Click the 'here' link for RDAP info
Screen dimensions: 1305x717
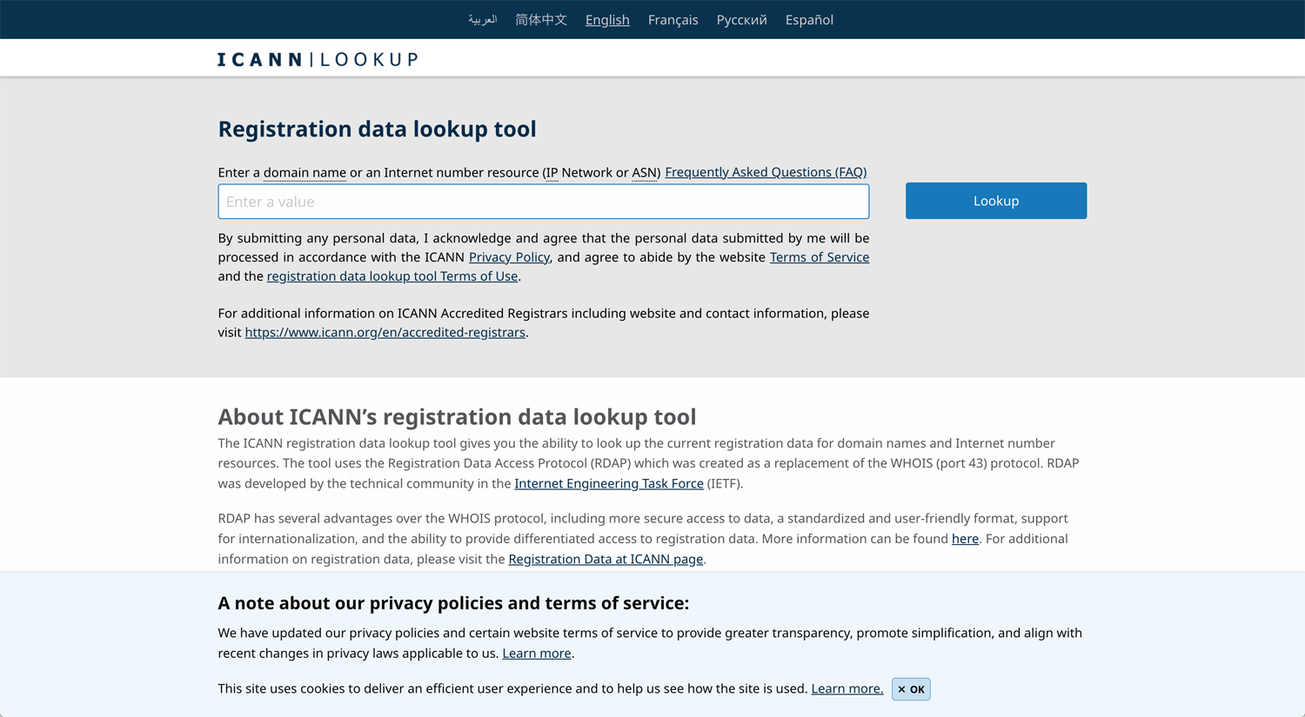coord(965,539)
